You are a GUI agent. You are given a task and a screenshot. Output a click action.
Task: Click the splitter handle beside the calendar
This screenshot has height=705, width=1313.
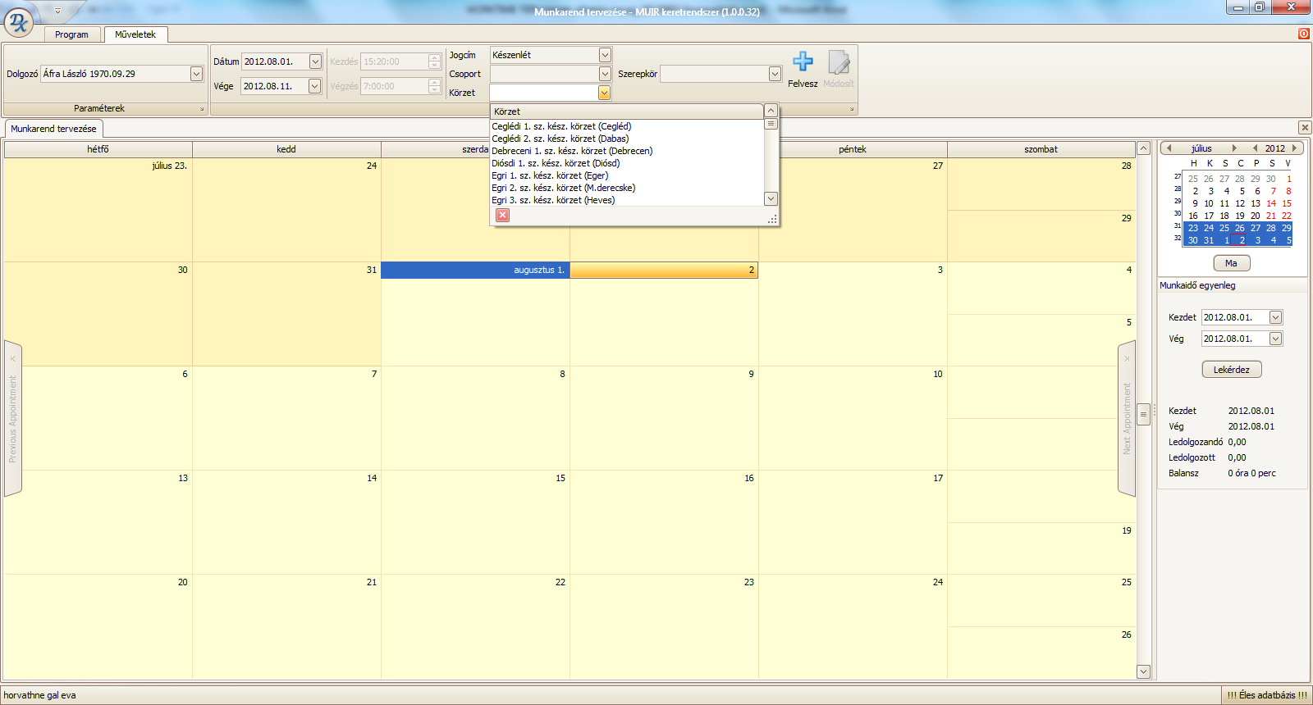[1155, 410]
